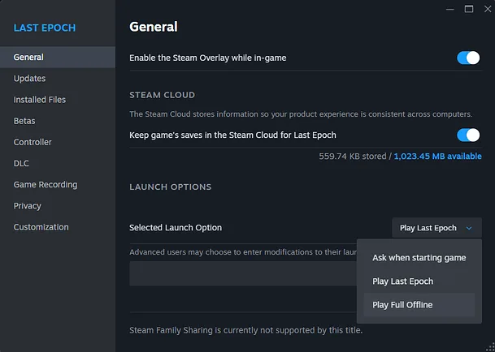Viewport: 495px width, 352px height.
Task: Click the LAUNCH OPTIONS section header
Action: [171, 187]
